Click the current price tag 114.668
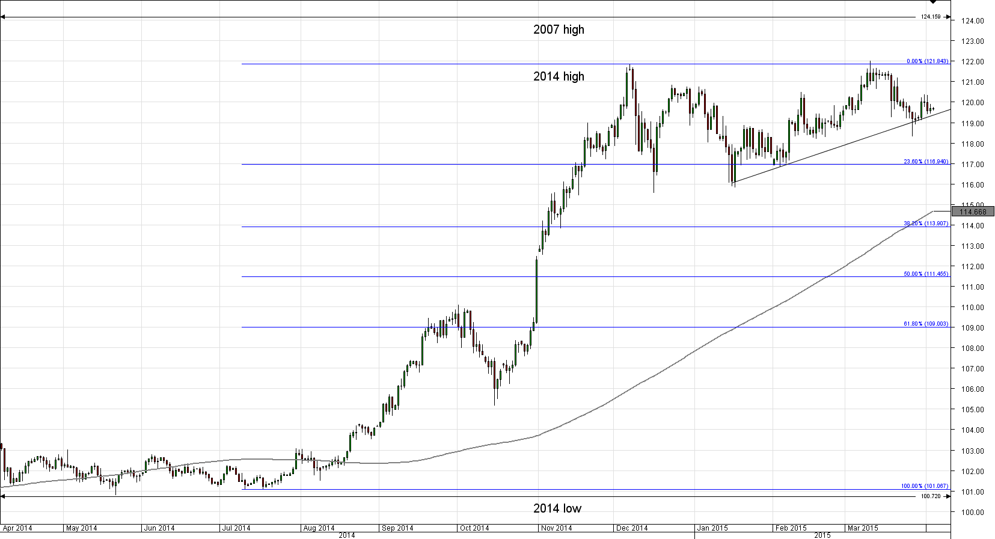This screenshot has width=995, height=539. tap(973, 212)
